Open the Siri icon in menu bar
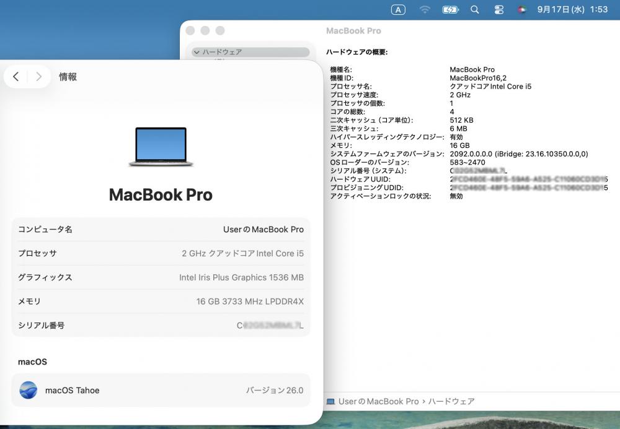Screen dimensions: 620x429 pos(522,10)
